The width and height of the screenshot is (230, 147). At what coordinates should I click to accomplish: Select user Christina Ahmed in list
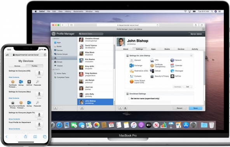point(95,40)
